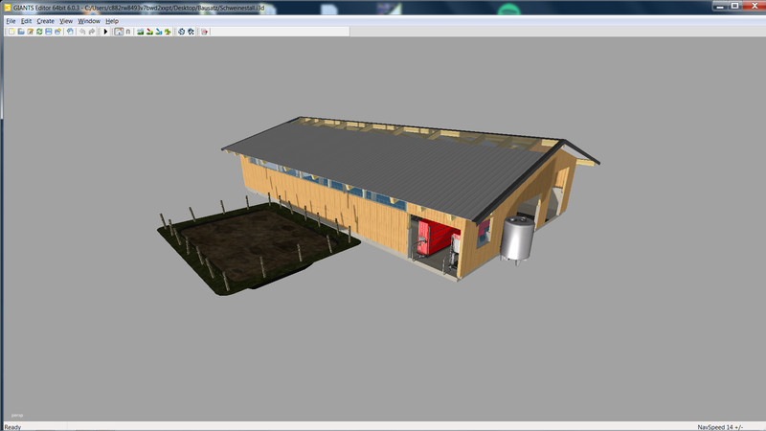Open the File menu
Viewport: 766px width, 431px height.
[x=11, y=20]
